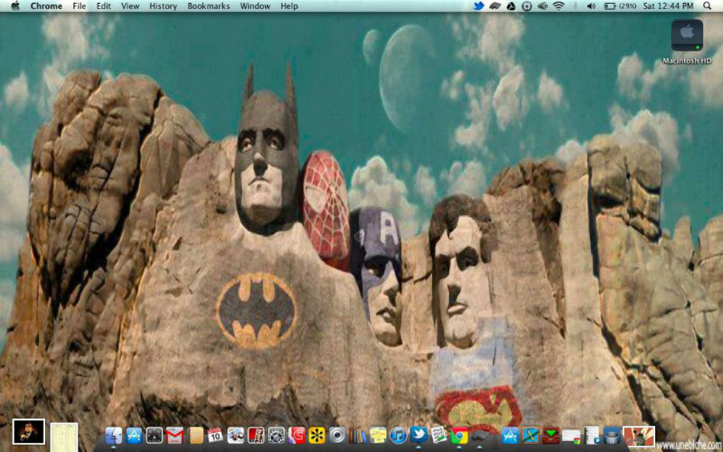Open the Trash can in the Dock
723x452 pixels.
pyautogui.click(x=612, y=435)
